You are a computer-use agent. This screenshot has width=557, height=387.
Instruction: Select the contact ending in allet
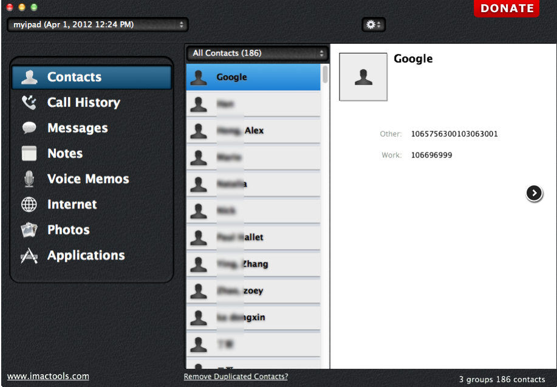(x=253, y=237)
